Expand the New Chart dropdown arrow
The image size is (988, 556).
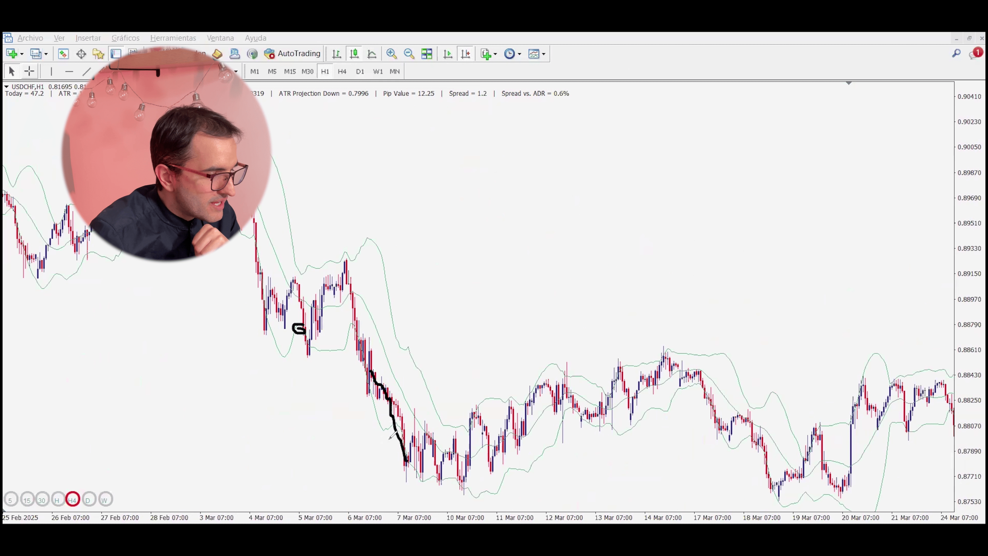[x=22, y=54]
